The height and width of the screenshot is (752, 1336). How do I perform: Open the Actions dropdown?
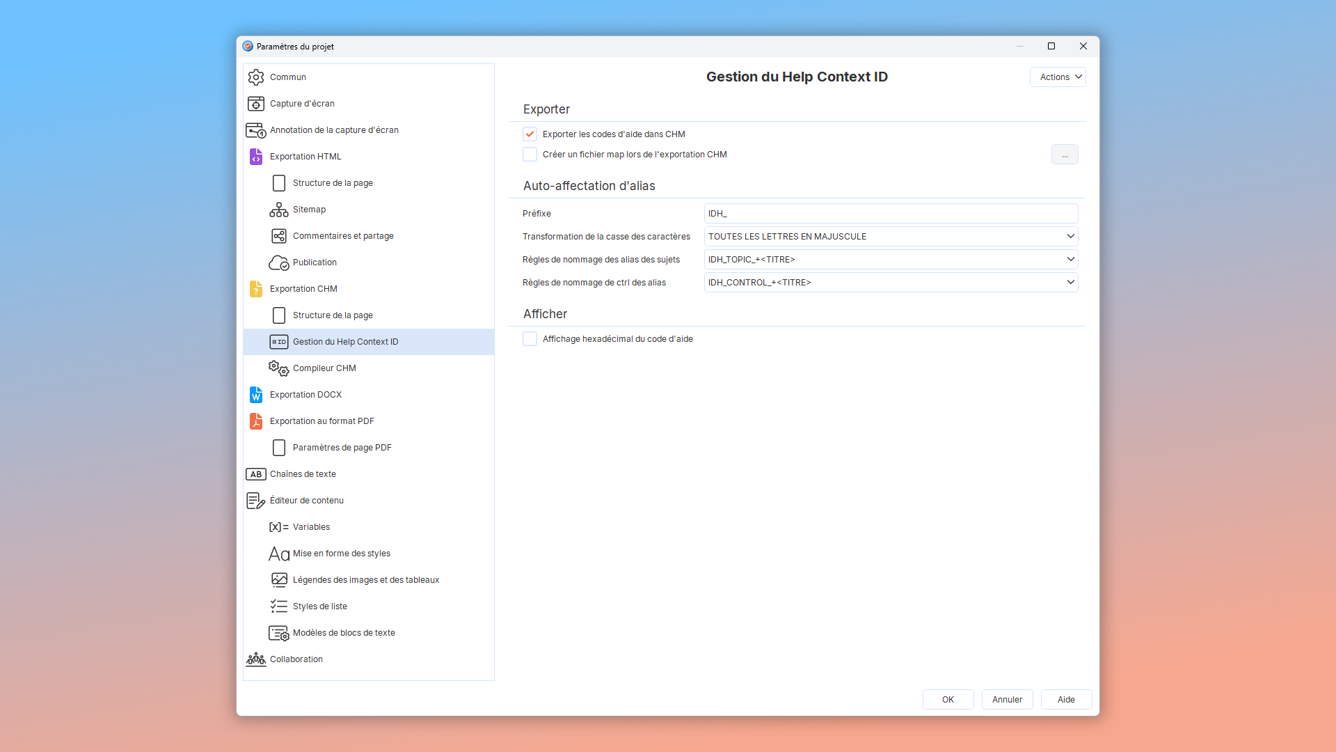point(1058,77)
